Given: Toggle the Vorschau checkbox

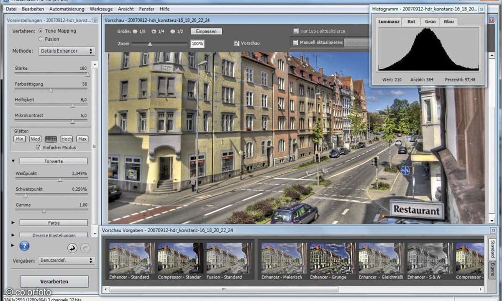Looking at the screenshot, I should (x=237, y=43).
